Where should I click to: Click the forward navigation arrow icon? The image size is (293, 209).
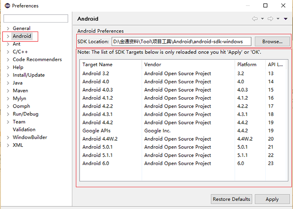(270, 19)
